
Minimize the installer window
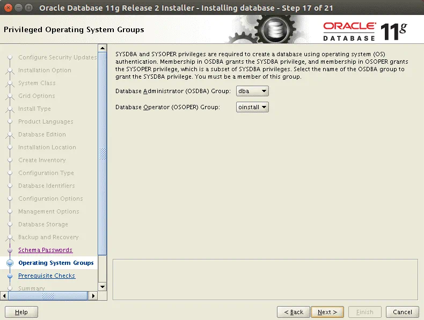click(18, 7)
